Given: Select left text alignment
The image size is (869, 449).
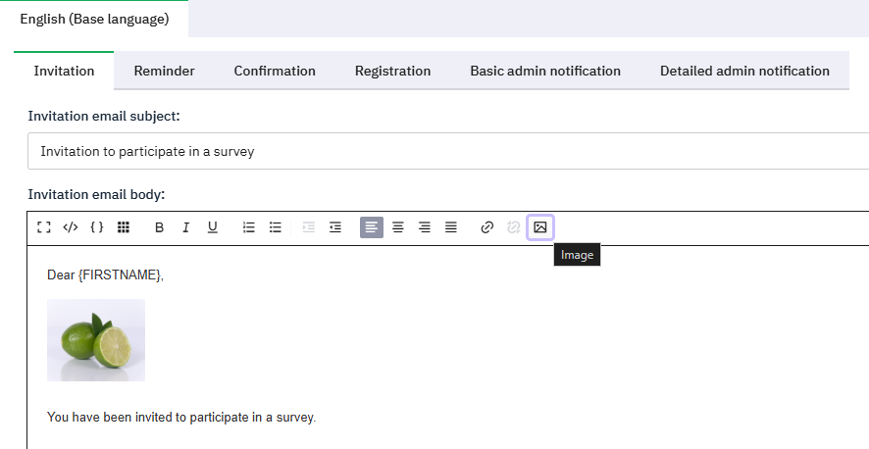Looking at the screenshot, I should 372,227.
